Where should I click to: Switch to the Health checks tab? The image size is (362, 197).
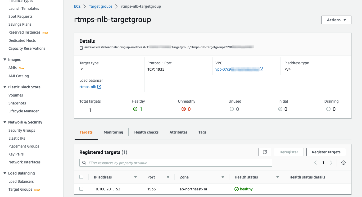pos(146,132)
